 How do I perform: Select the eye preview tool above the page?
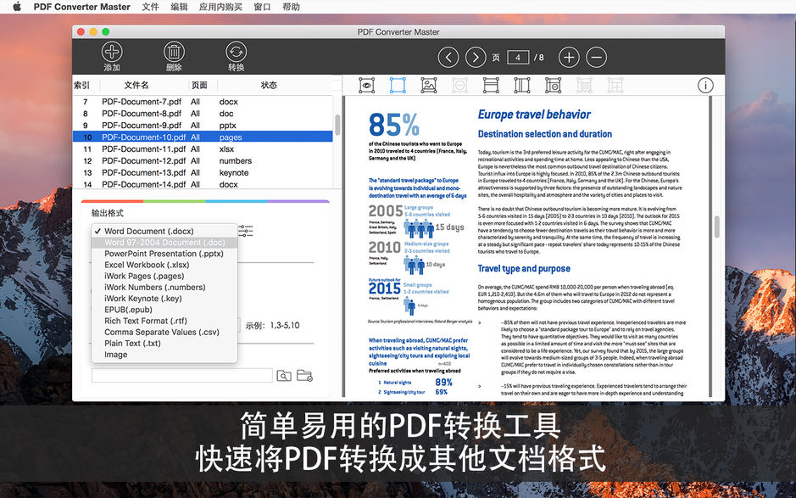click(x=366, y=85)
